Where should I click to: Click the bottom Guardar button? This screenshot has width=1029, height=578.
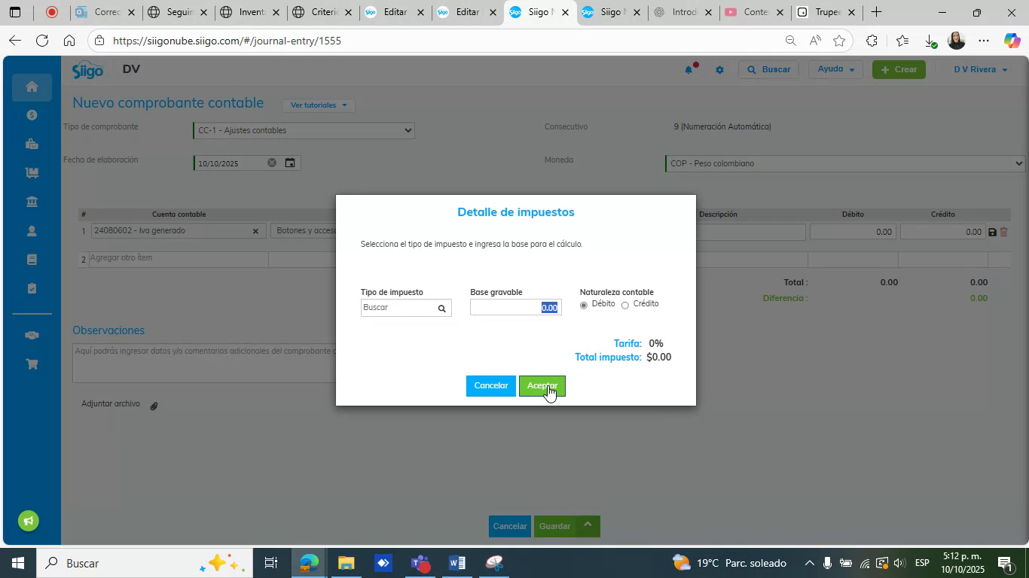[x=555, y=526]
